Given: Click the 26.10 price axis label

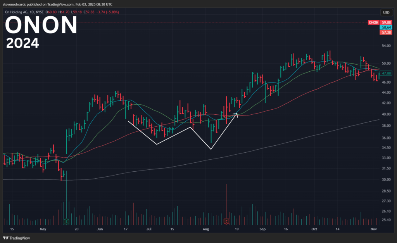Looking at the screenshot, I should pos(386,211).
